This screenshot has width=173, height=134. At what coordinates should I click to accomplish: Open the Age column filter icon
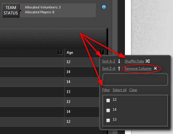102,52
